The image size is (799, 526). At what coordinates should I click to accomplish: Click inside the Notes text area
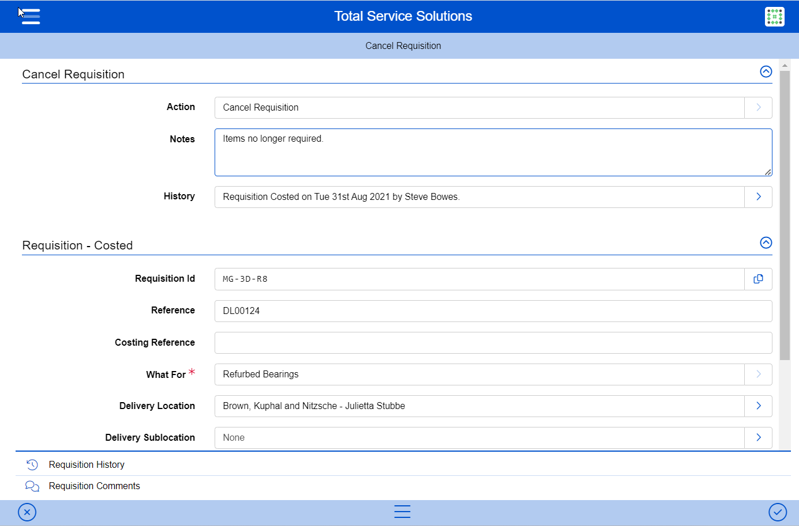(493, 153)
